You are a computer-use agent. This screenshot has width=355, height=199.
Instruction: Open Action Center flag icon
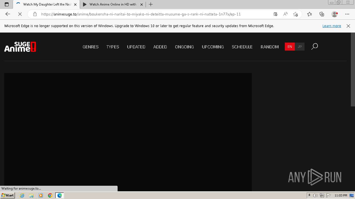(329, 195)
